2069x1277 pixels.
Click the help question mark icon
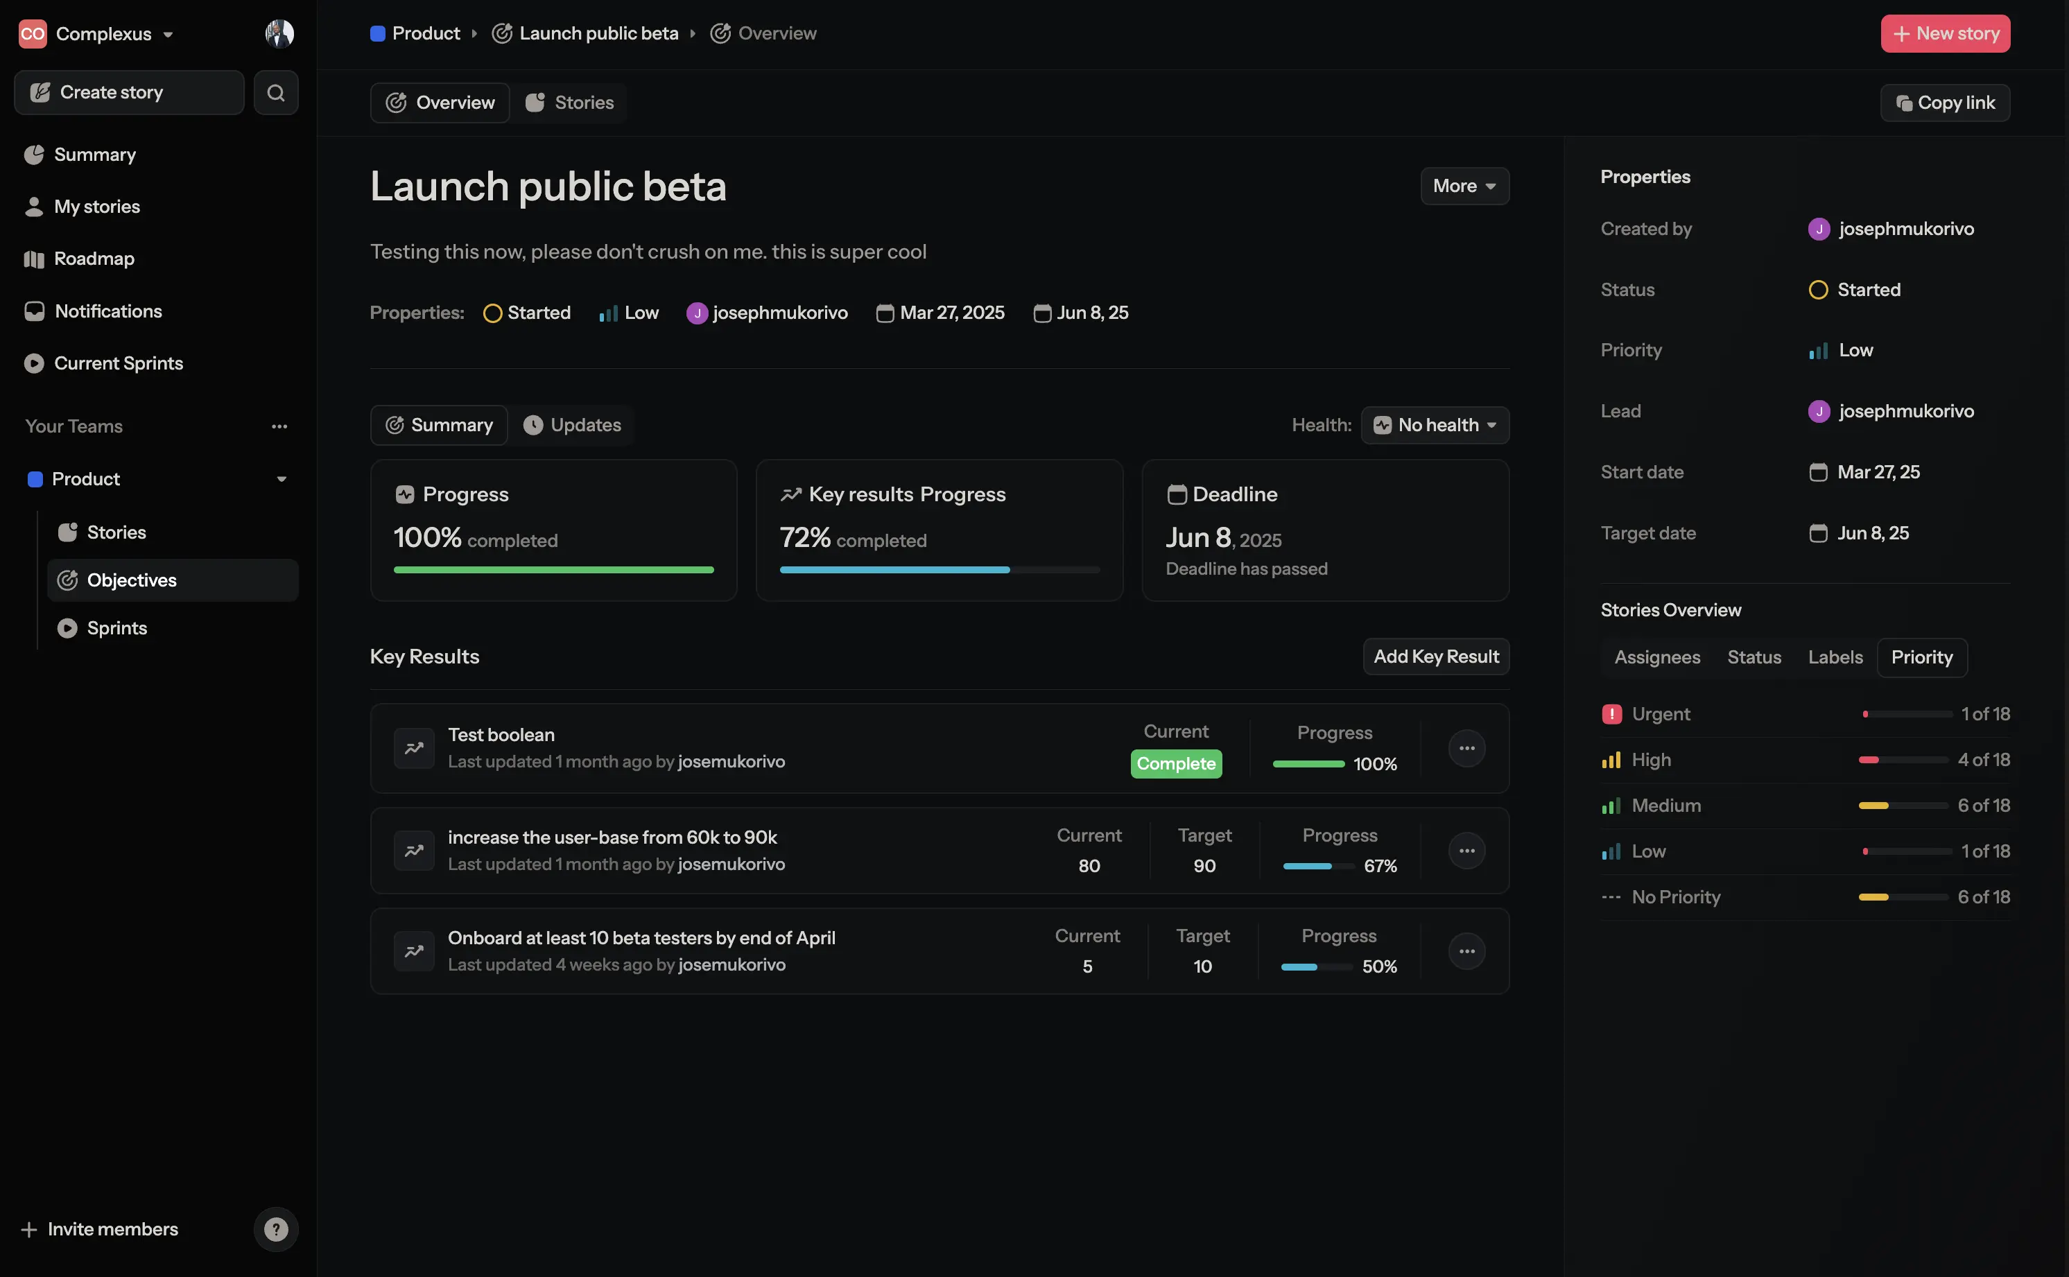pos(276,1229)
